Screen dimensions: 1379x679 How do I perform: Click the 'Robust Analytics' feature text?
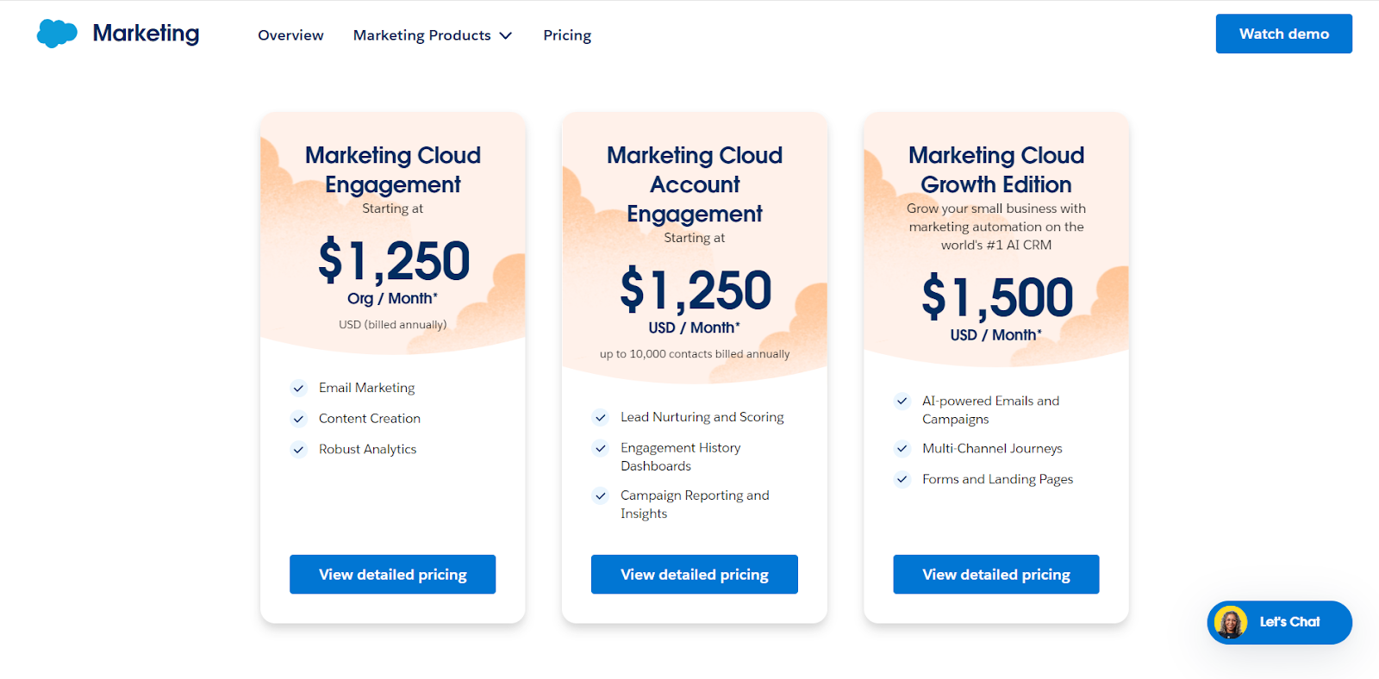pos(367,450)
